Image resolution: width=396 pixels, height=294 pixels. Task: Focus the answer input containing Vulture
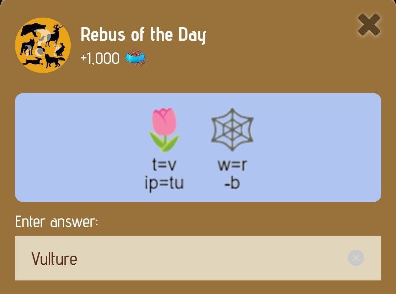[198, 258]
